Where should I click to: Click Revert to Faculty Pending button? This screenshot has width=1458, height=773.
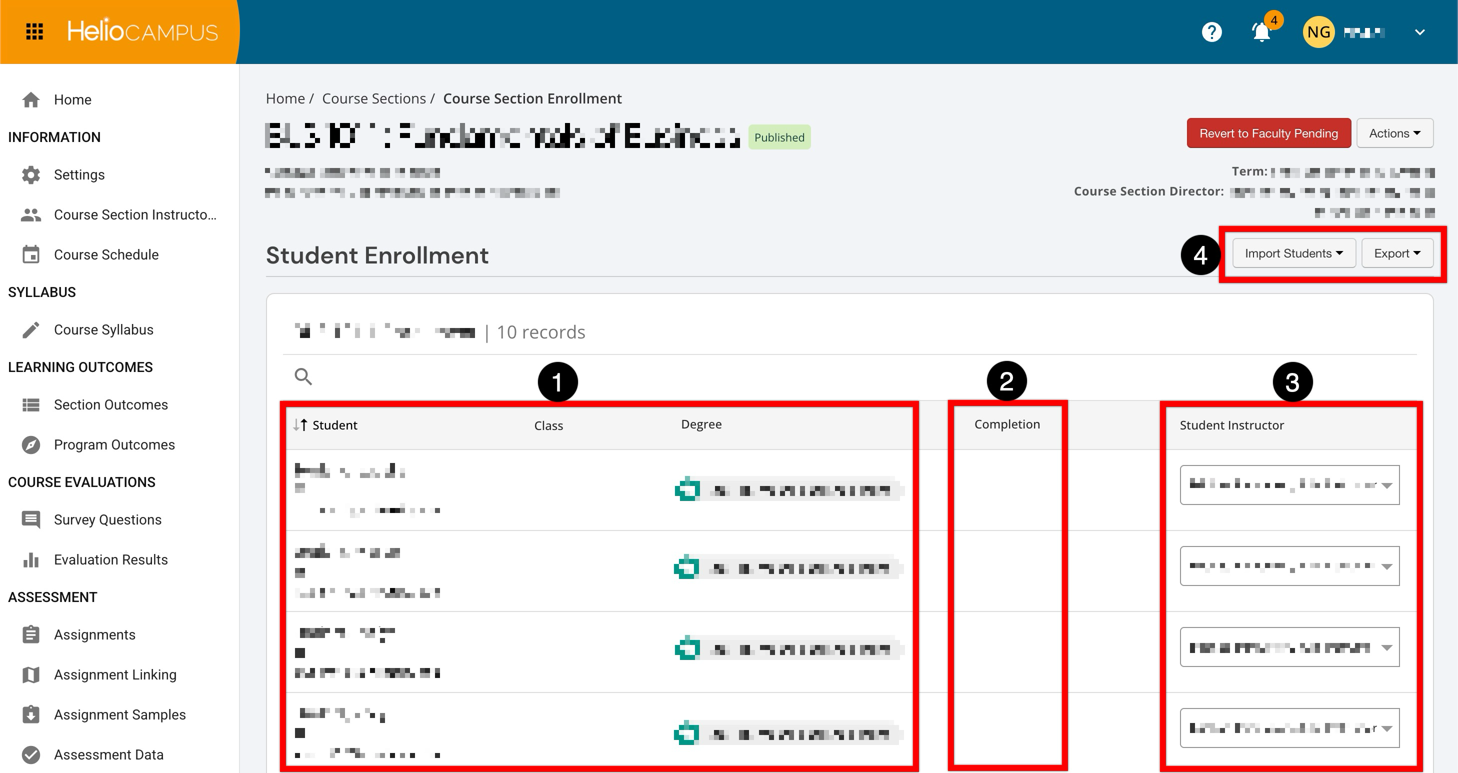coord(1268,133)
